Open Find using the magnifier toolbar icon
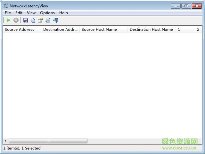Screen dimensions: 205x154 pyautogui.click(x=48, y=20)
